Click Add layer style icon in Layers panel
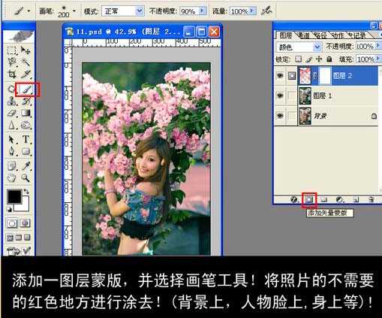Image resolution: width=382 pixels, height=318 pixels. [294, 199]
